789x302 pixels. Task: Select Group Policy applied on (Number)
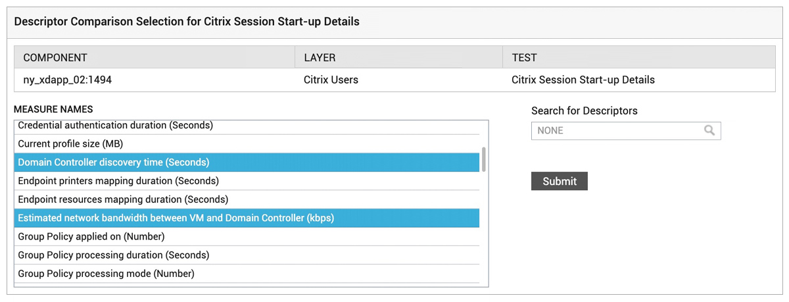(247, 236)
